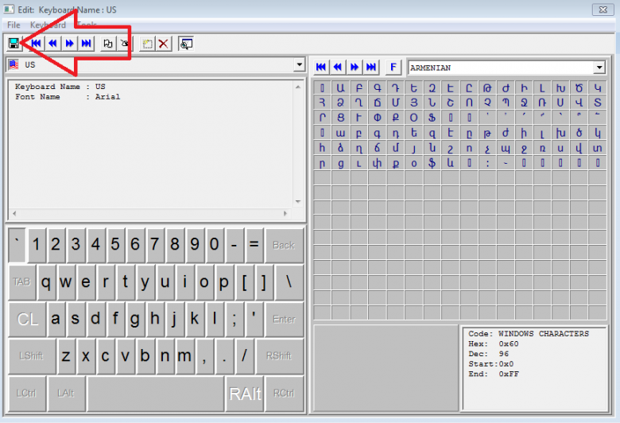The width and height of the screenshot is (620, 423).
Task: Expand the ARMENIAN character set dropdown
Action: (x=599, y=68)
